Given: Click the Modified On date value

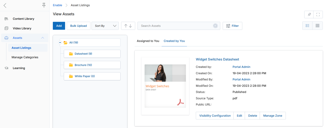Looking at the screenshot, I should pos(249,86).
